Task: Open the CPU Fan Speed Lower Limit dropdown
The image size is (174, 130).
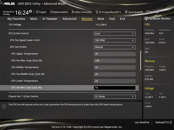Action: [115, 40]
